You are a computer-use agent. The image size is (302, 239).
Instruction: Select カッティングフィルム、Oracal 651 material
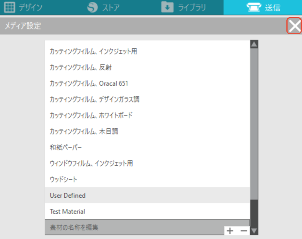coord(147,83)
